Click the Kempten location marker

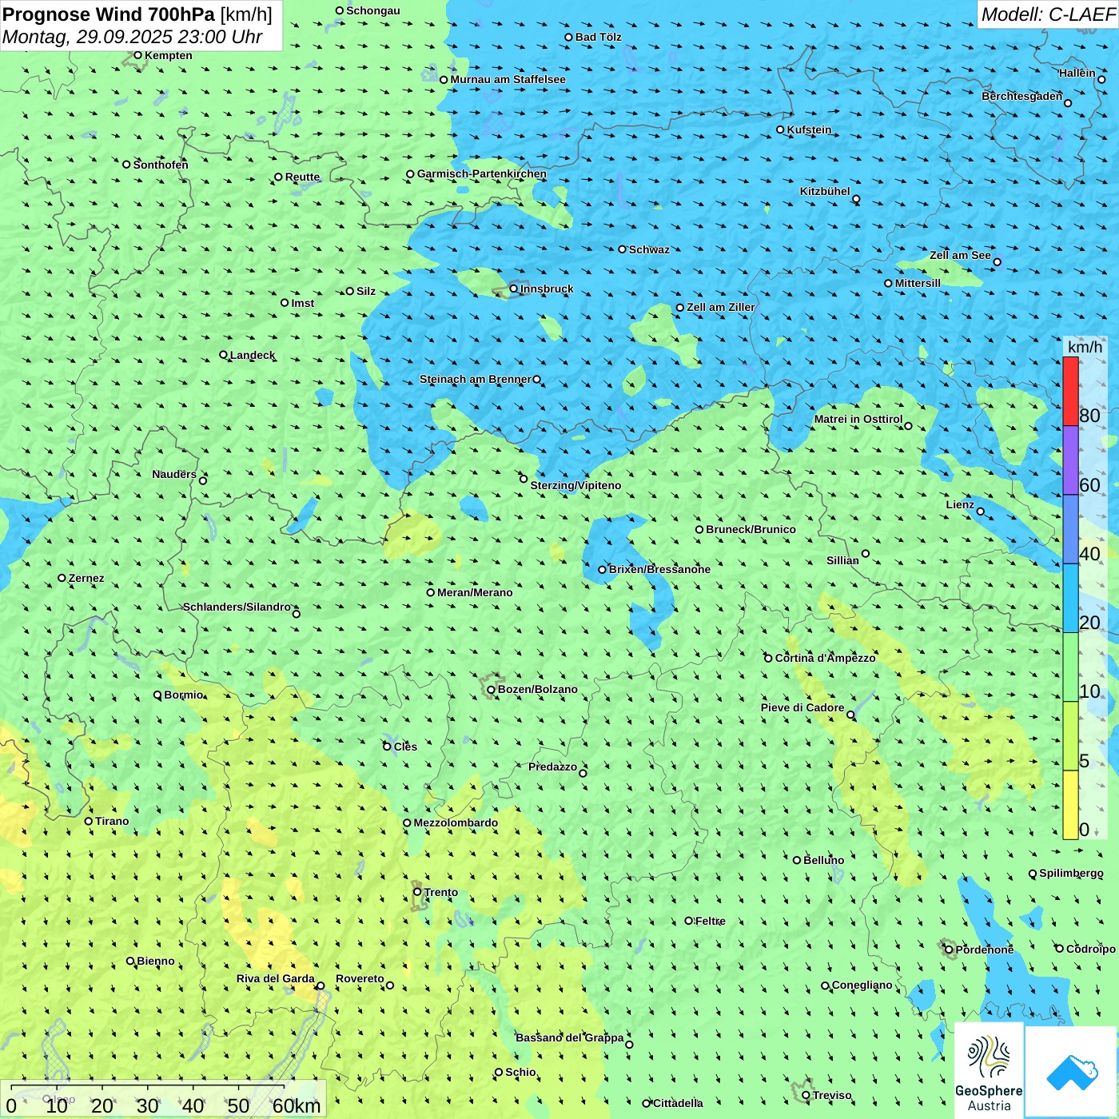click(137, 55)
